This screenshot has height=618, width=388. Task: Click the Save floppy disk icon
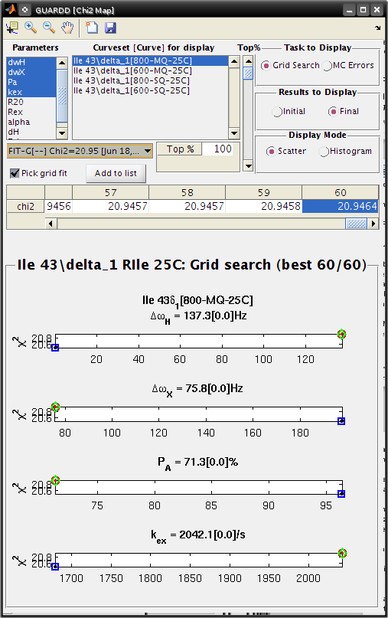tap(110, 28)
